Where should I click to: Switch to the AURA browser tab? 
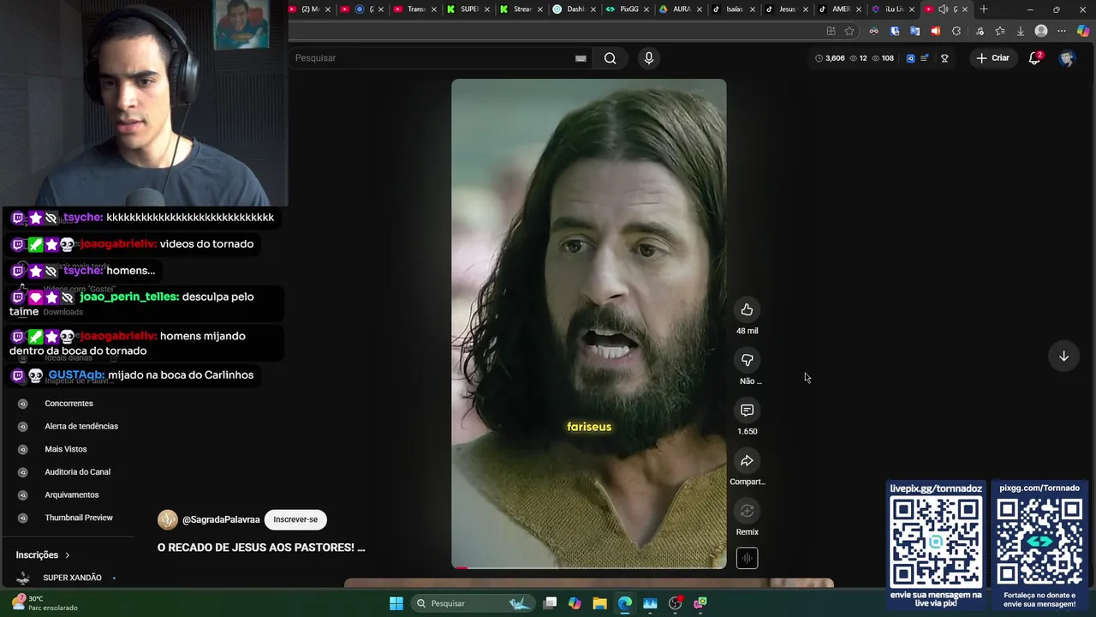(x=682, y=9)
